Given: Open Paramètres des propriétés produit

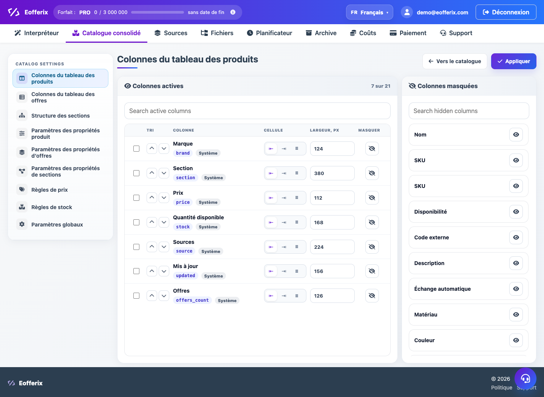Looking at the screenshot, I should click(x=60, y=133).
